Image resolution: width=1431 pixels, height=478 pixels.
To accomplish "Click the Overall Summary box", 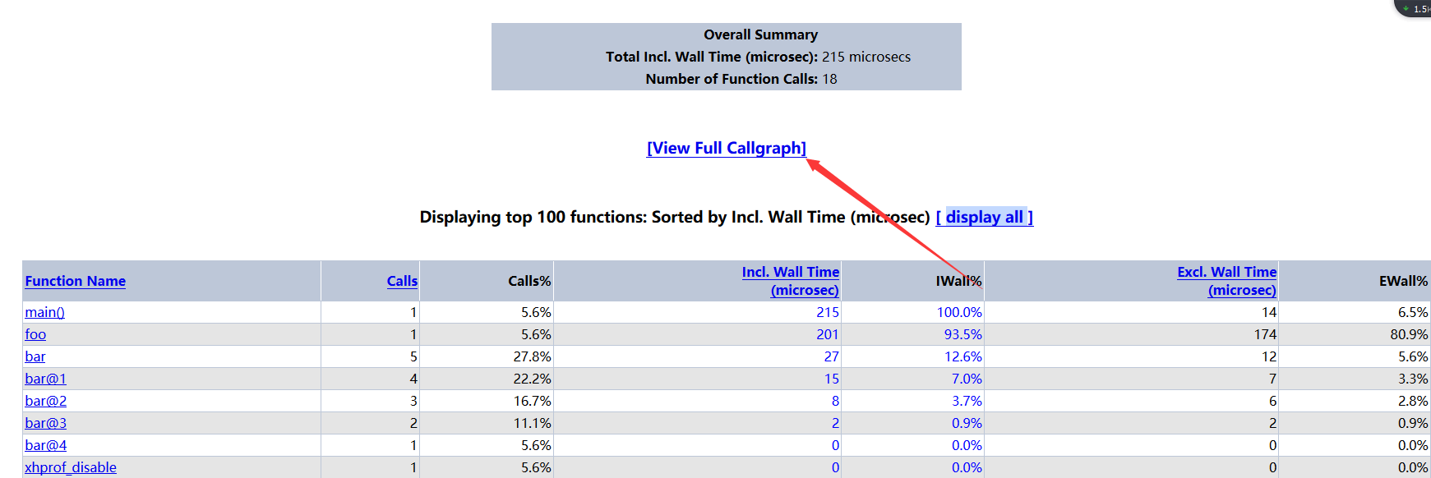I will coord(727,57).
